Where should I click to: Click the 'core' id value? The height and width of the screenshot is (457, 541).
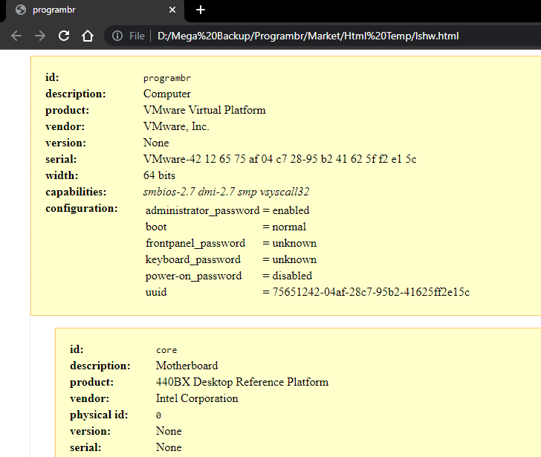pos(166,350)
